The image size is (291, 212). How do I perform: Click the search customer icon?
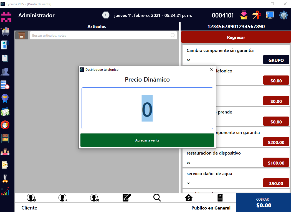click(63, 198)
